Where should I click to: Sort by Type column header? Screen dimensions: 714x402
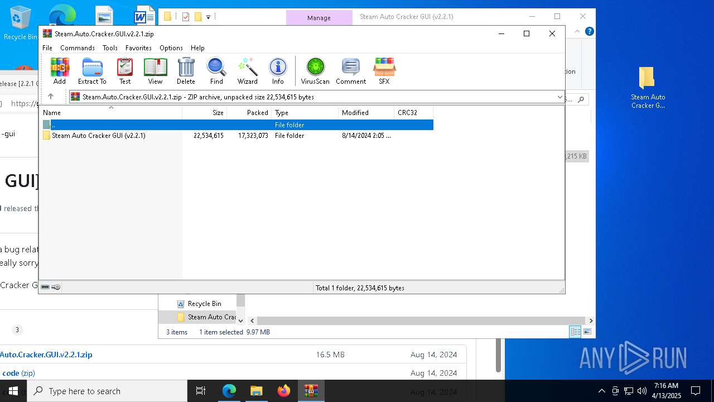click(x=305, y=113)
